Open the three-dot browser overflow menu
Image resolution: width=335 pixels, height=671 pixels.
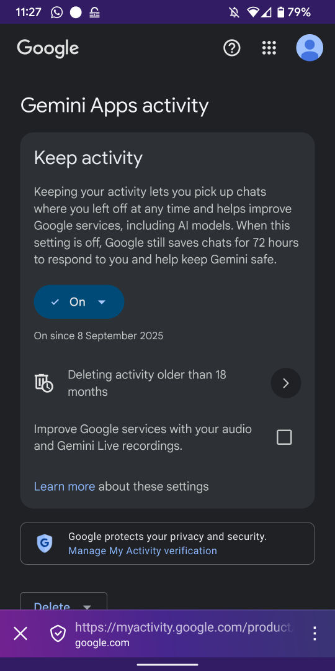coord(315,633)
